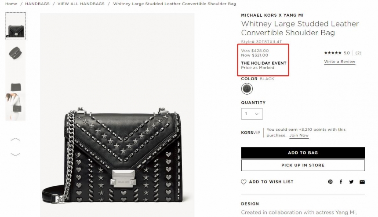Show previous thumbnails with up chevron
378x217 pixels.
(x=15, y=139)
